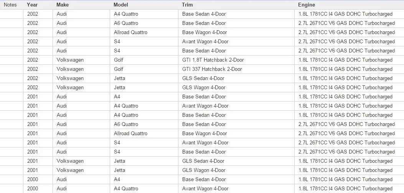The width and height of the screenshot is (404, 193).
Task: Select the Allroad Quattro cell for 2002
Action: [x=144, y=33]
